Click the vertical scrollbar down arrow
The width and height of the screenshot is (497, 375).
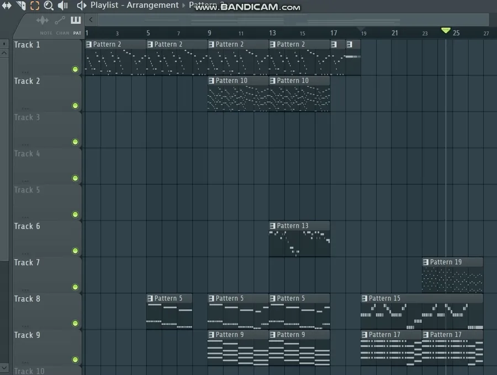point(4,368)
